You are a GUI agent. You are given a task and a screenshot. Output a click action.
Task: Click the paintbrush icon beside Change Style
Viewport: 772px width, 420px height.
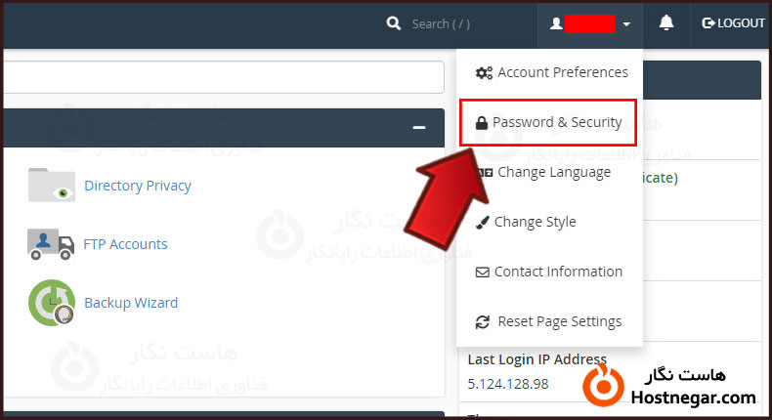[482, 223]
